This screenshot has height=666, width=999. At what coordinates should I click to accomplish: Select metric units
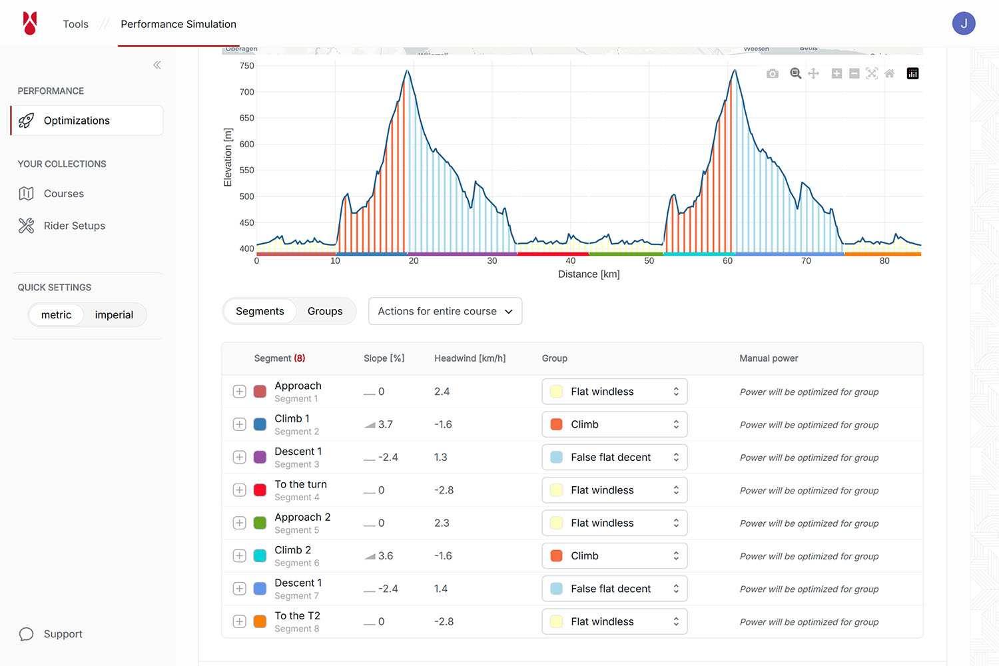tap(56, 315)
